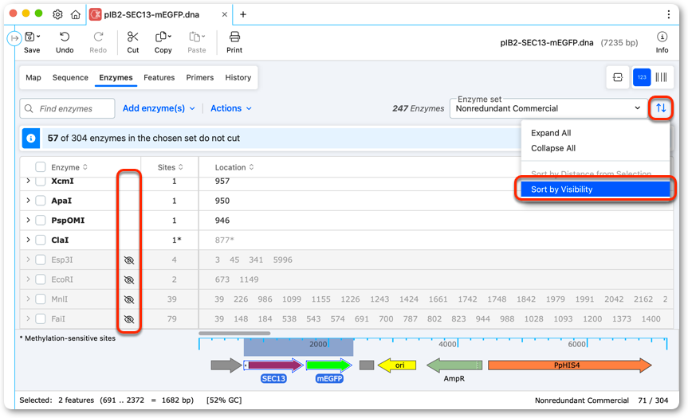The width and height of the screenshot is (688, 418).
Task: Expand the ApaI row
Action: tap(28, 201)
